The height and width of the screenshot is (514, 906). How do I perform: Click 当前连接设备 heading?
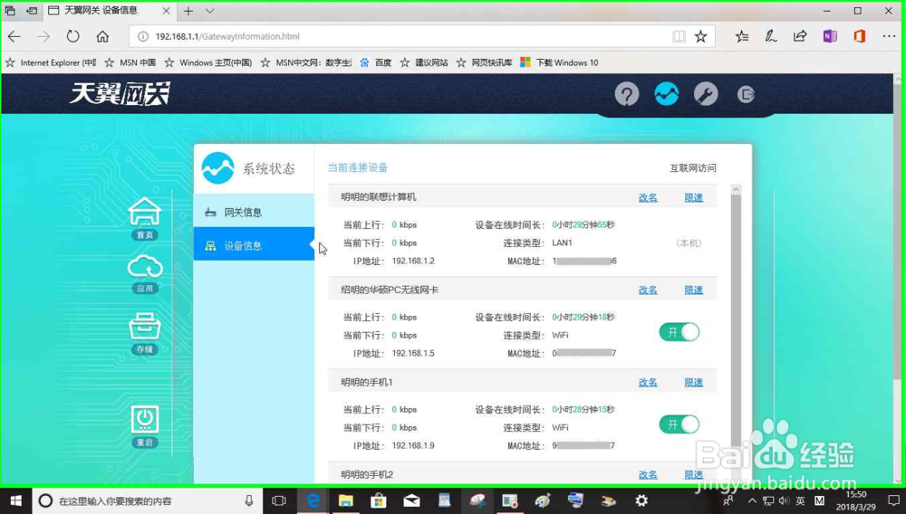[358, 168]
